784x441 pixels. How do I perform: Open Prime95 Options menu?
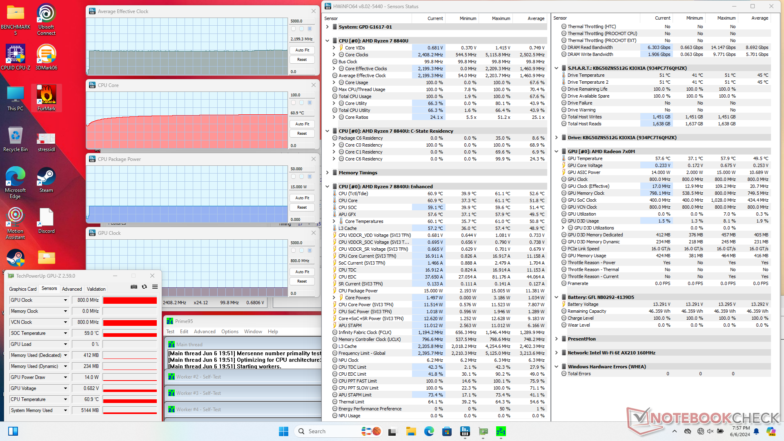point(229,332)
